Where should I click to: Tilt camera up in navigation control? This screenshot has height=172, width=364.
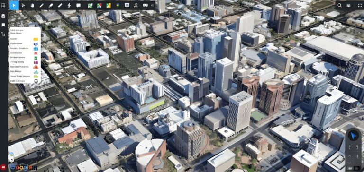click(x=349, y=156)
